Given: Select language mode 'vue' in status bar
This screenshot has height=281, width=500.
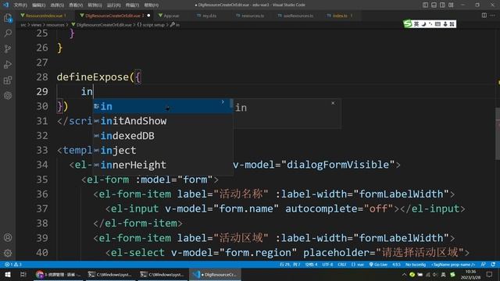Looking at the screenshot, I should (x=358, y=265).
